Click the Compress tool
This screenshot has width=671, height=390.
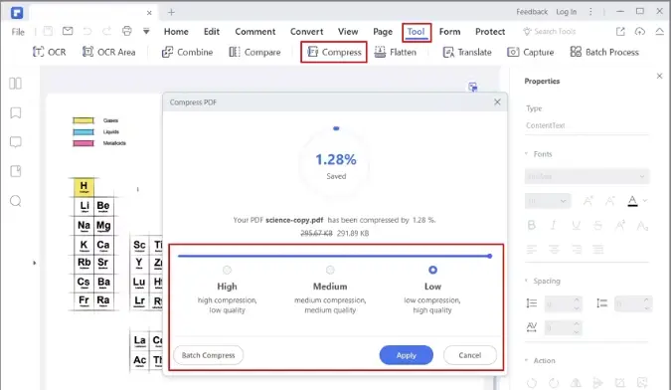(x=334, y=52)
